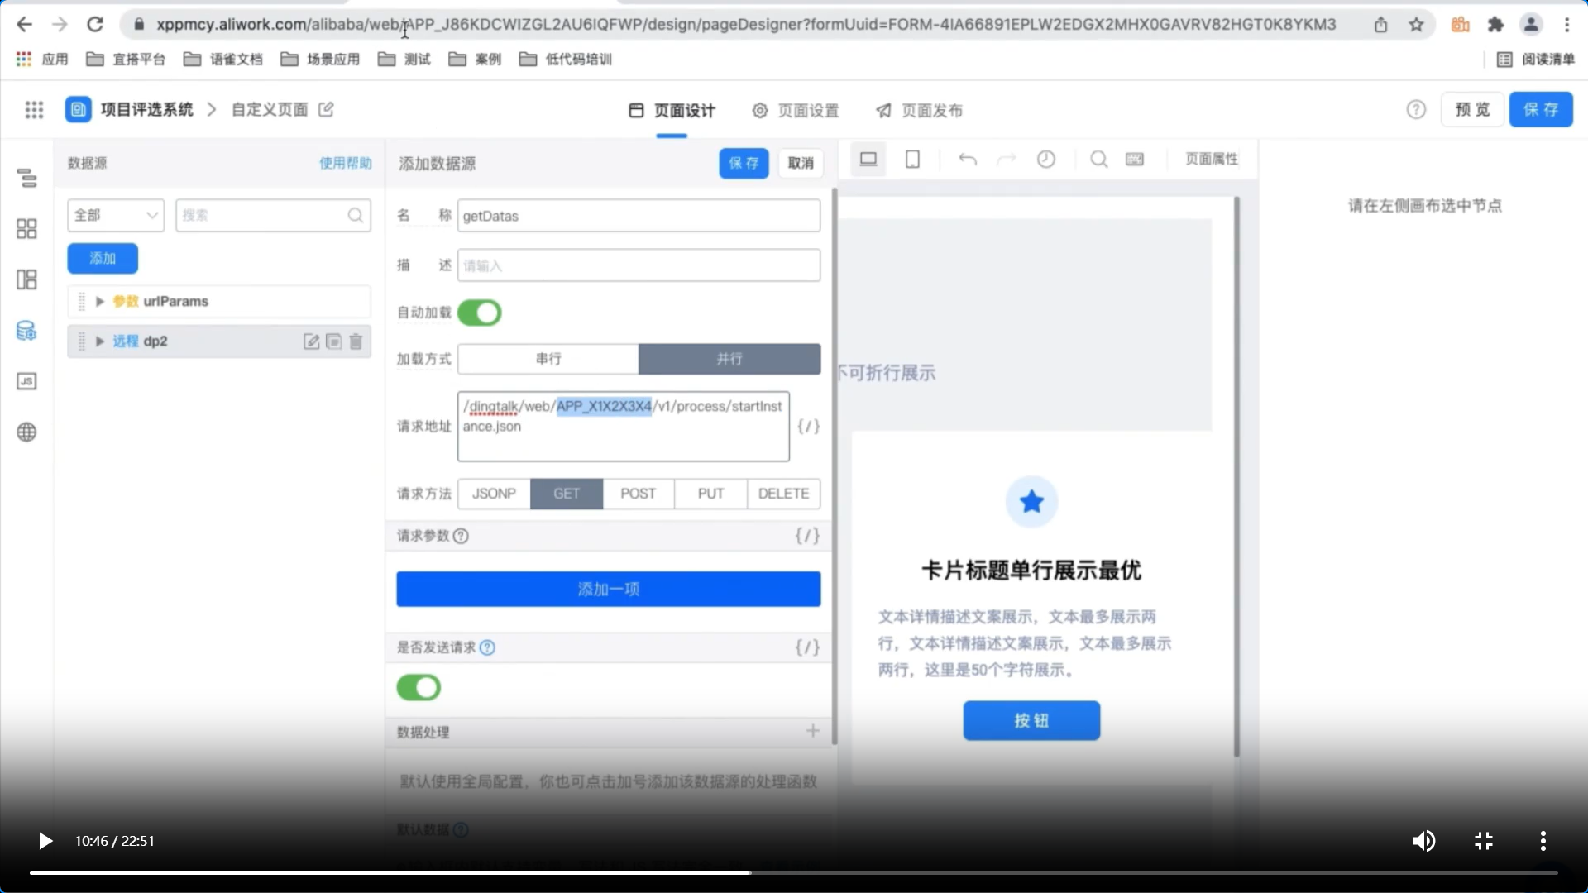Click the undo arrow in the canvas toolbar
Screen dimensions: 1588x893
click(x=967, y=160)
